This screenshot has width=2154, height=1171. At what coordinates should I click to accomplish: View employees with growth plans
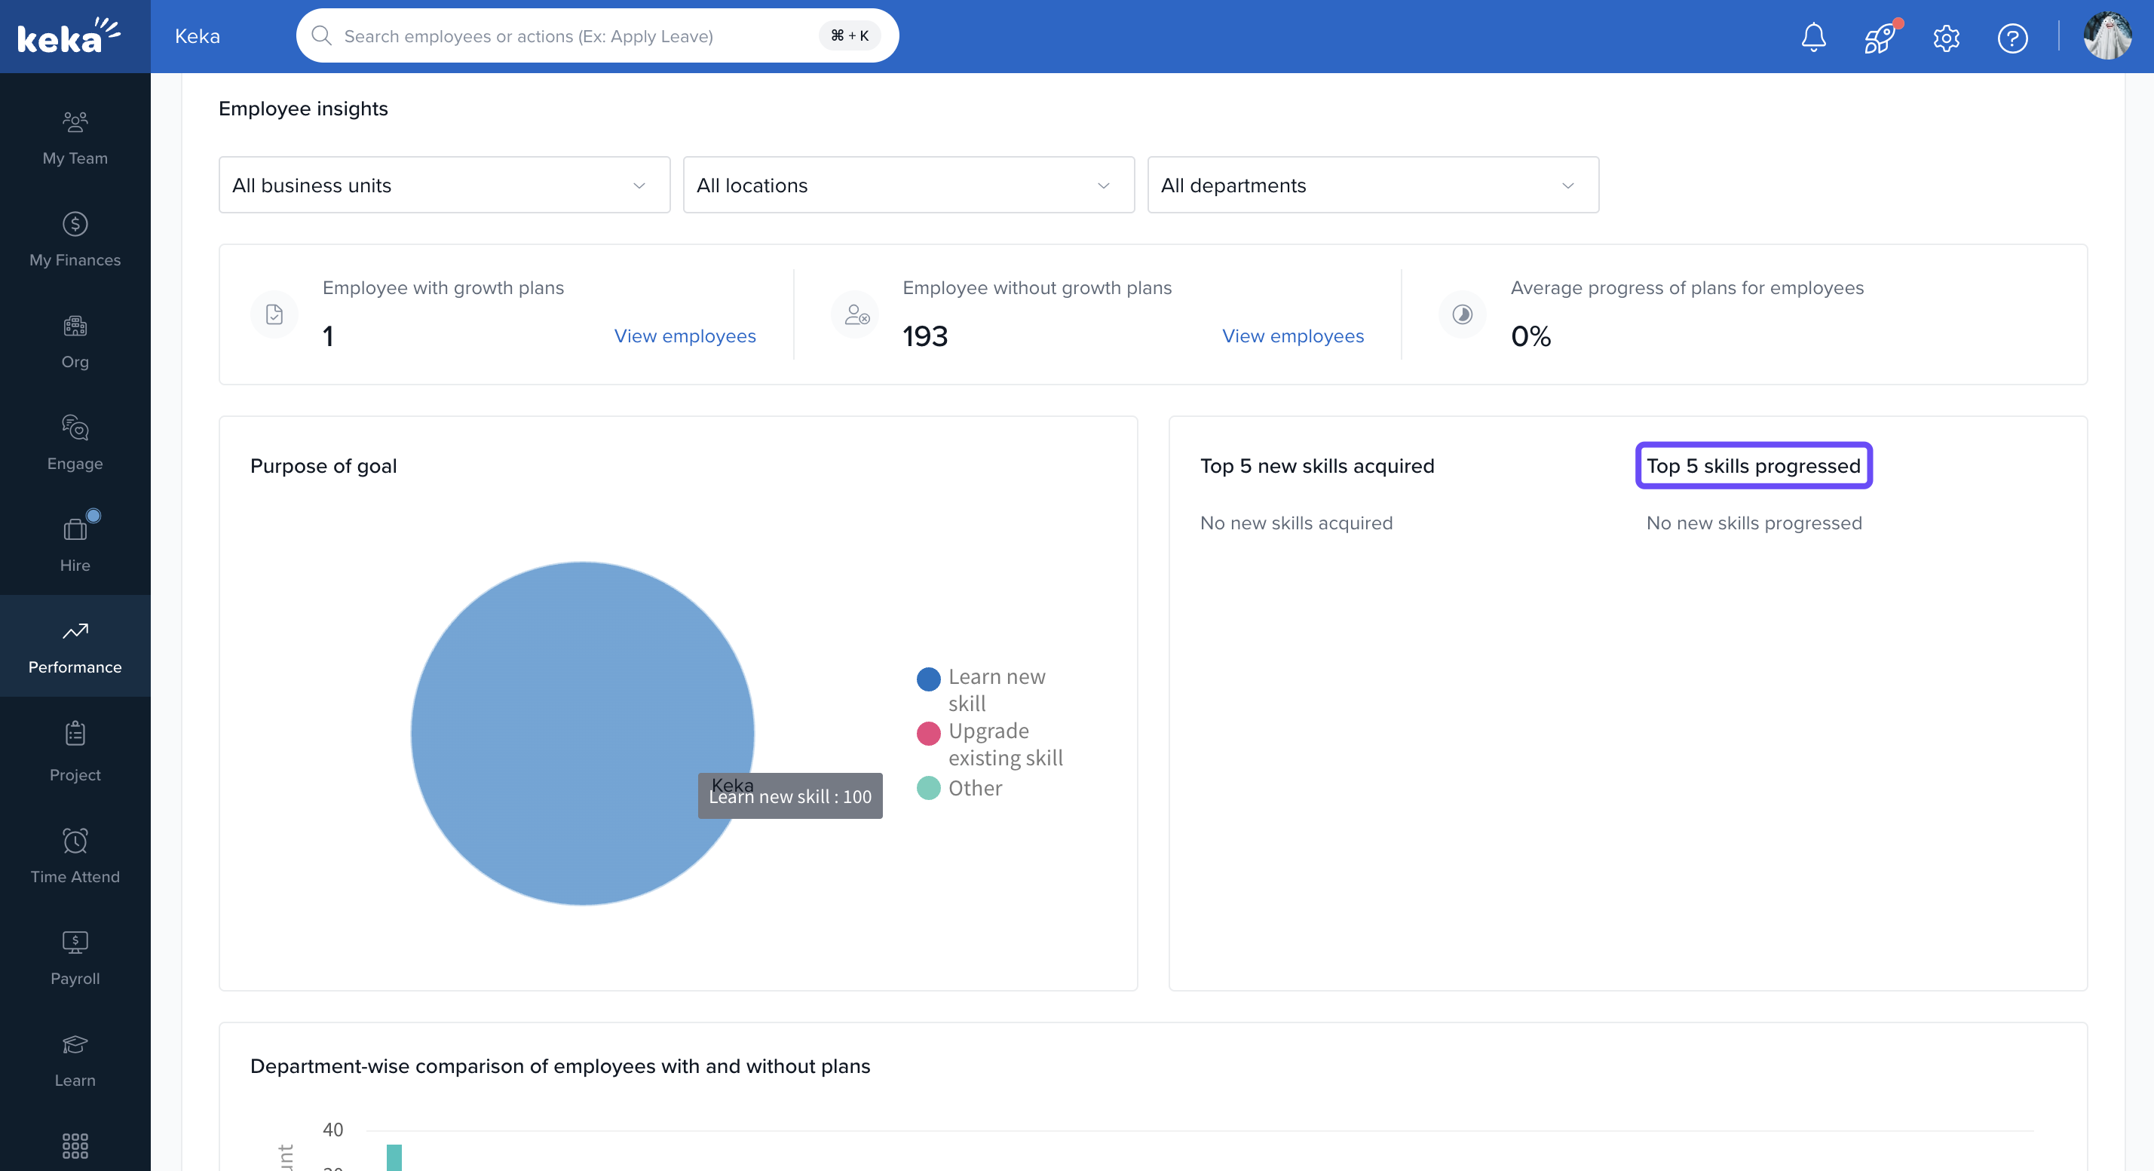684,336
